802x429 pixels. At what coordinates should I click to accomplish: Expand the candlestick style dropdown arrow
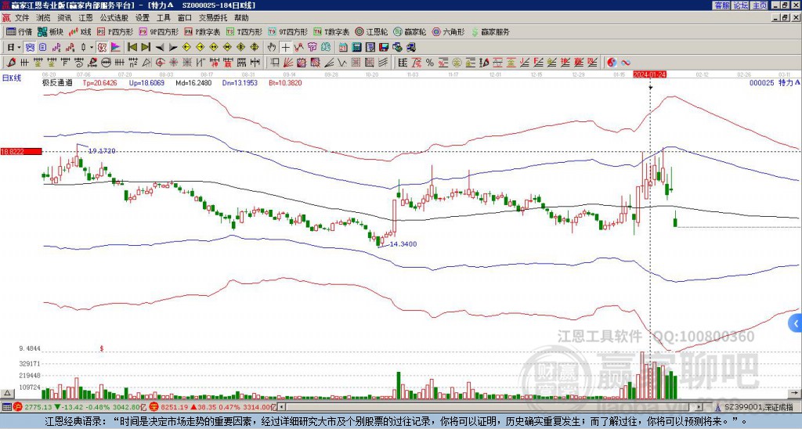tap(92, 47)
